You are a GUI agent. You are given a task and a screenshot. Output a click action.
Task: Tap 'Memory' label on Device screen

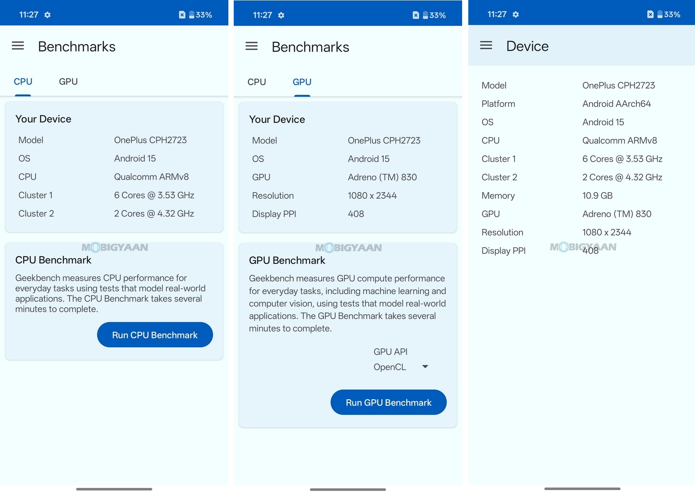click(x=498, y=196)
